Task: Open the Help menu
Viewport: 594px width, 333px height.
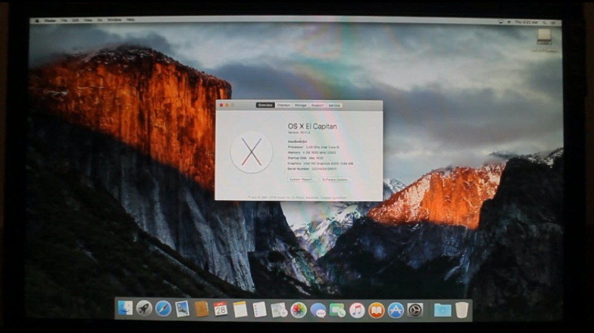Action: point(131,20)
